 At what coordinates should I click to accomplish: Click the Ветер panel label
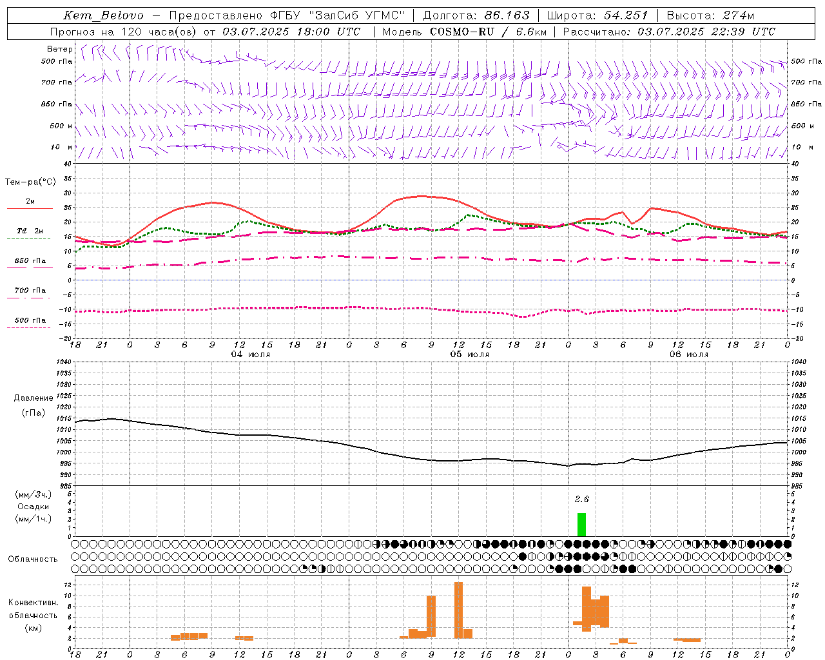(60, 49)
